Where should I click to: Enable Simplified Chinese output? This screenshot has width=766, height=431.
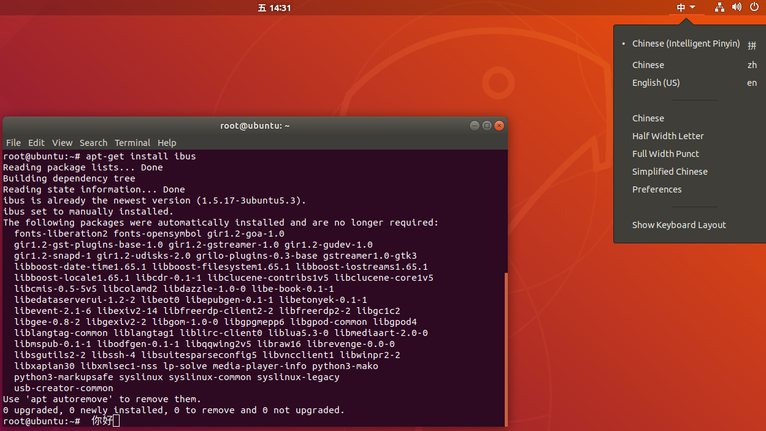point(670,171)
